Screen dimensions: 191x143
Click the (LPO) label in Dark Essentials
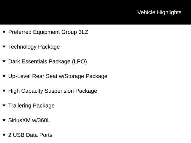click(79, 62)
